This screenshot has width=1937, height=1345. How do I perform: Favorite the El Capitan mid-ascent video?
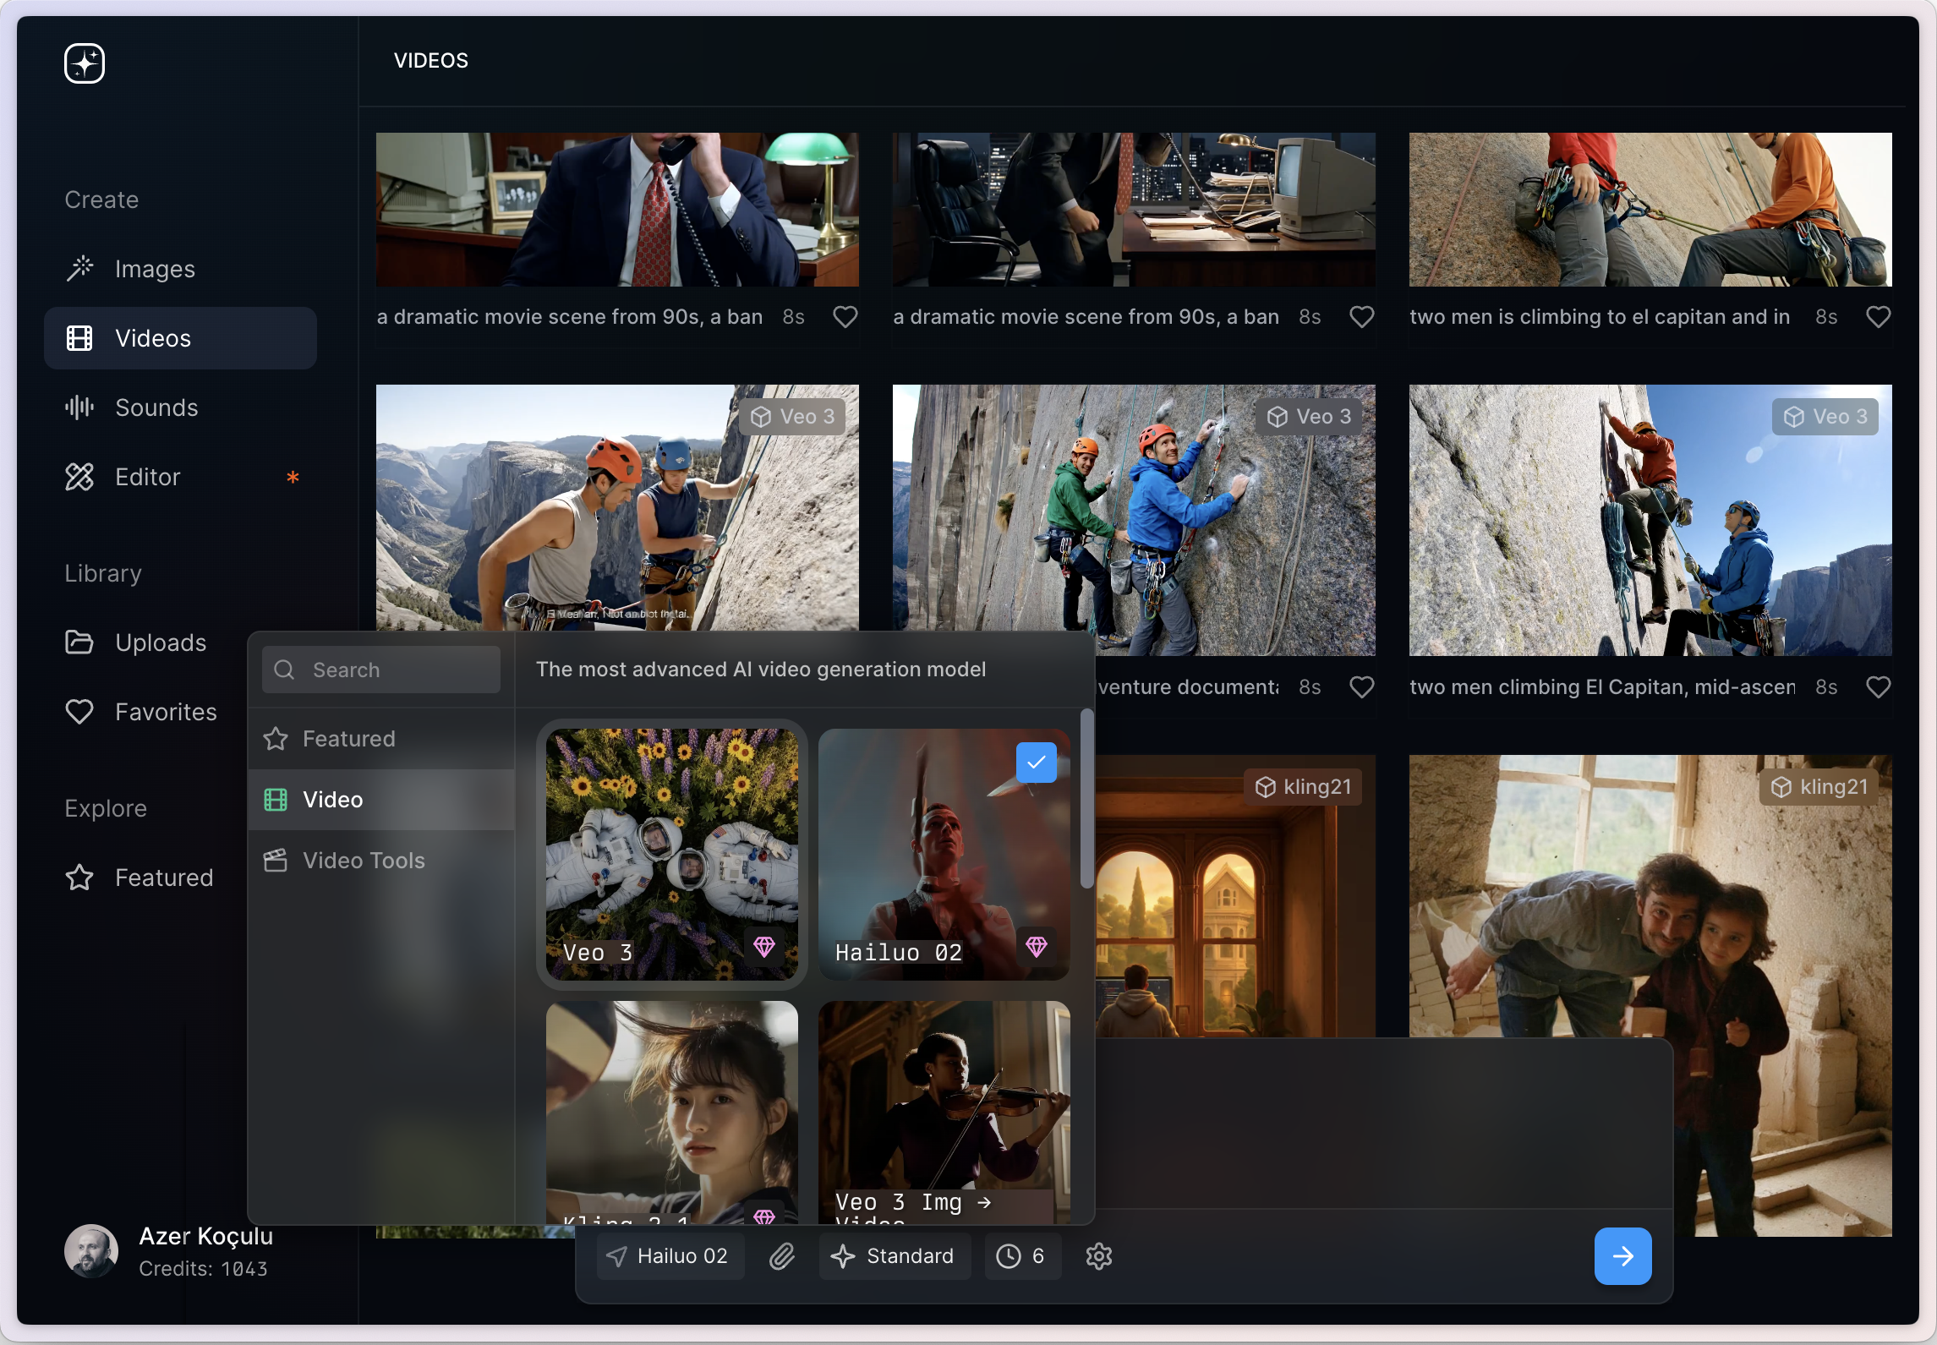[x=1878, y=687]
